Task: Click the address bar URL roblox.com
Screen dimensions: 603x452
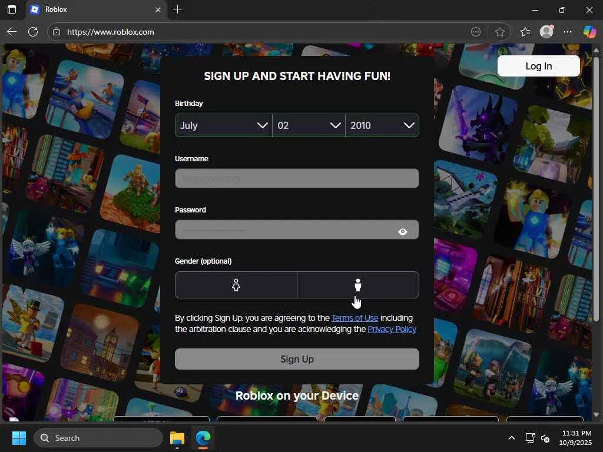Action: [x=110, y=32]
